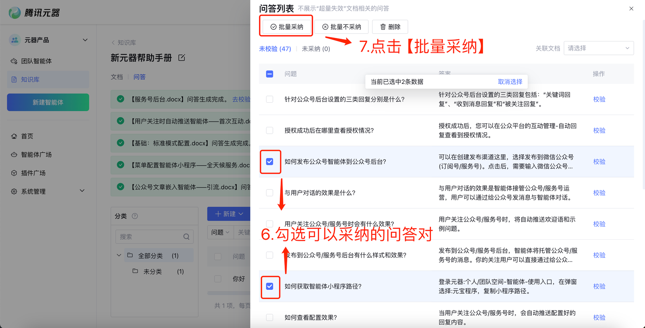This screenshot has width=645, height=328.
Task: Open 插件广场 in the sidebar
Action: click(33, 173)
